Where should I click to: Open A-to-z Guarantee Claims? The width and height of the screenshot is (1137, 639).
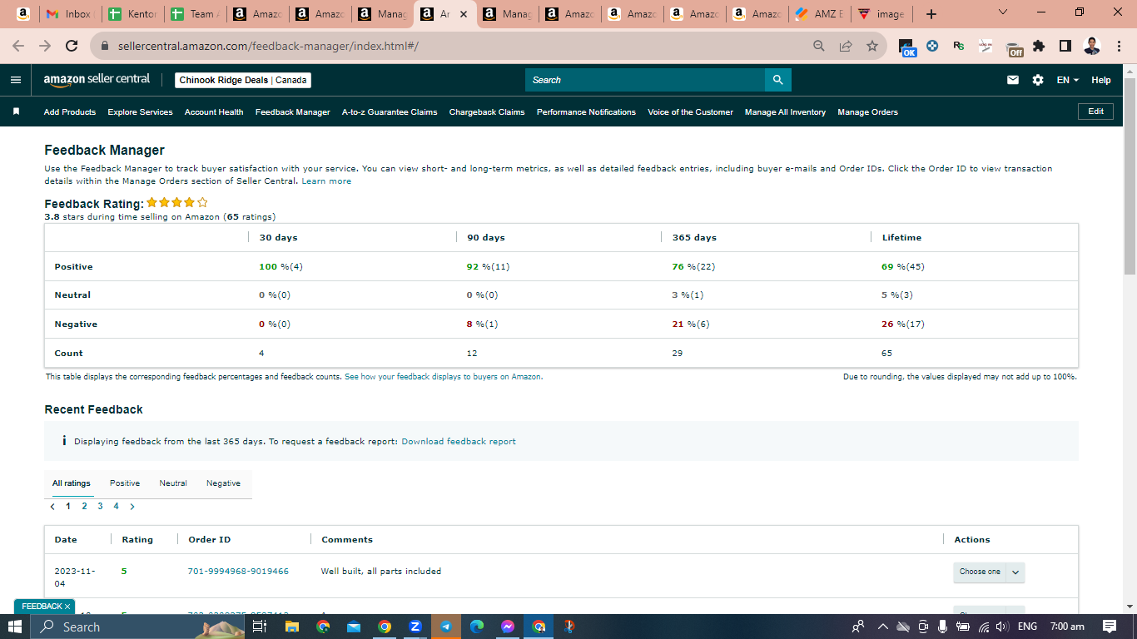coord(390,111)
